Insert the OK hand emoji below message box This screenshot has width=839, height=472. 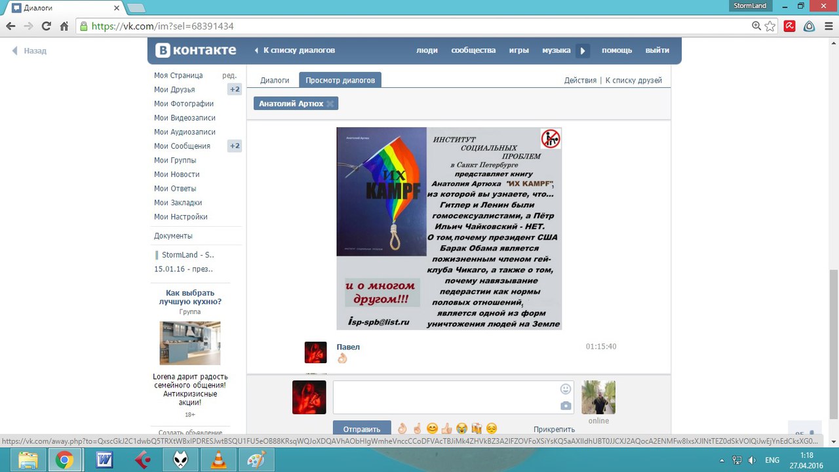[402, 429]
